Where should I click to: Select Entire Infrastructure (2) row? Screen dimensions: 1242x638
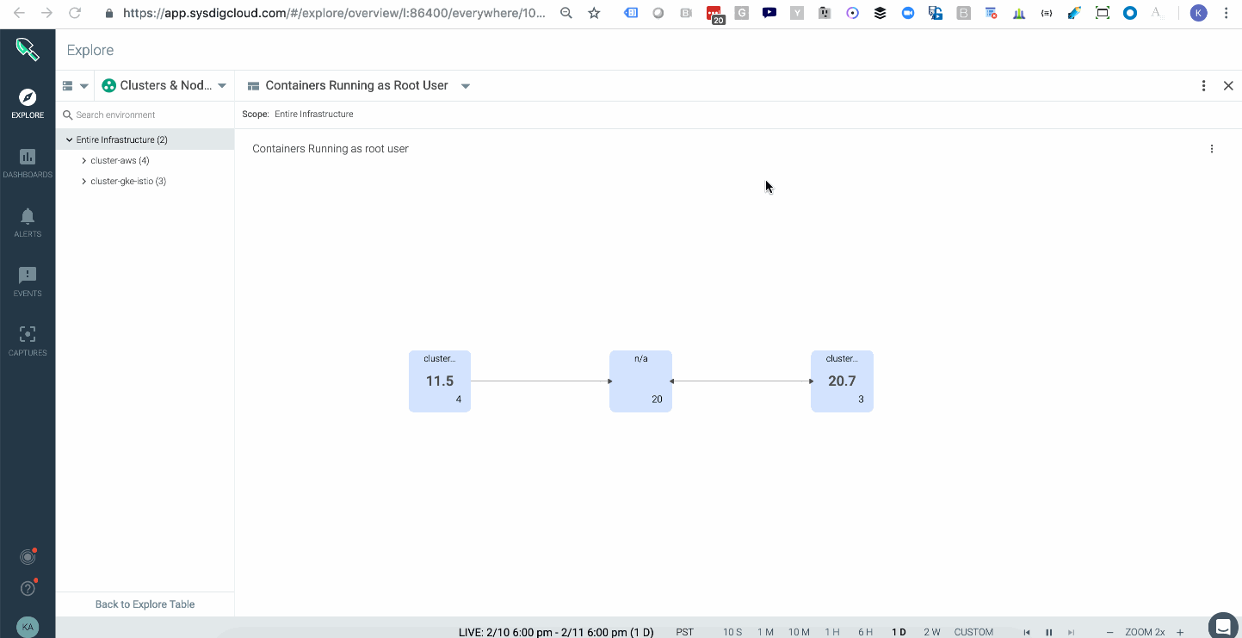point(145,139)
